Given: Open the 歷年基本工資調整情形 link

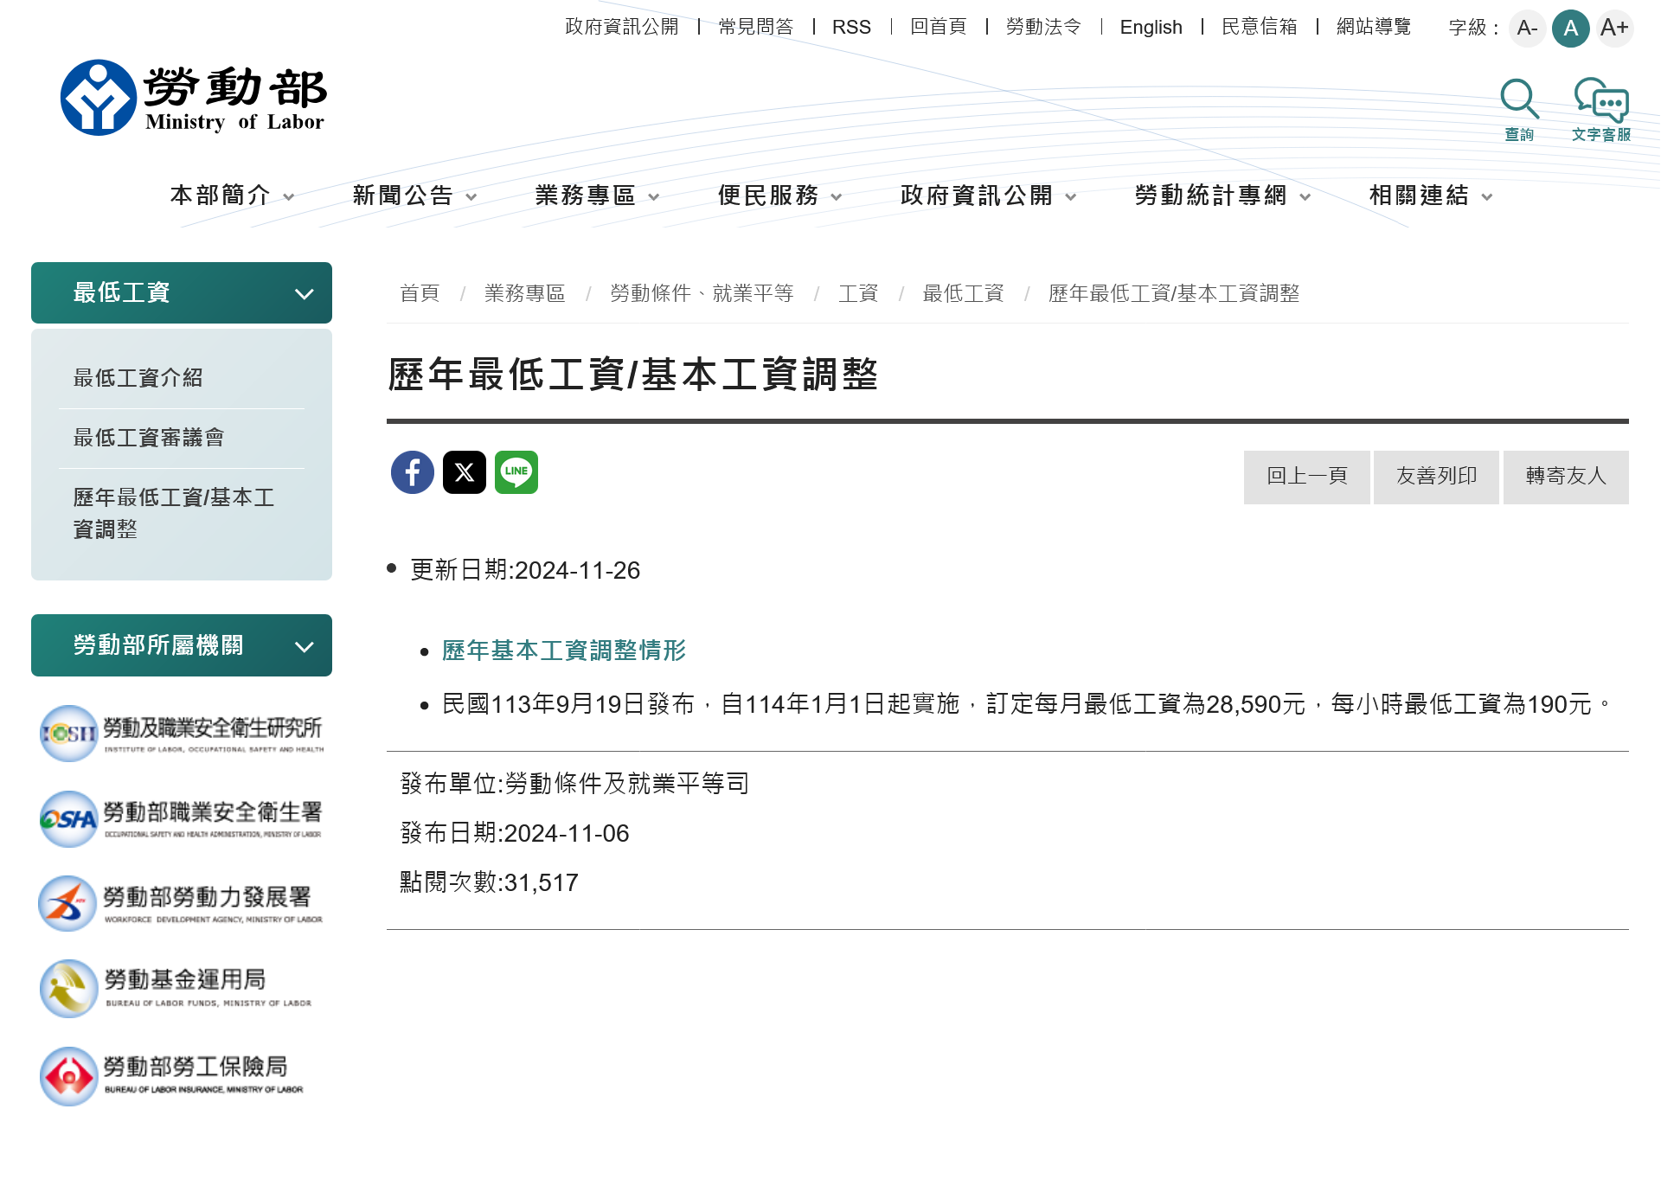Looking at the screenshot, I should pos(564,651).
